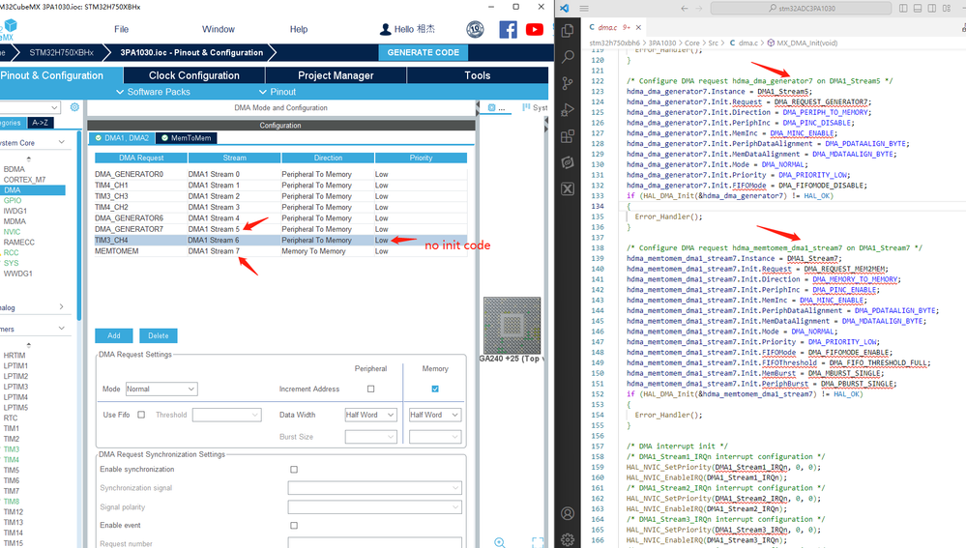This screenshot has height=548, width=966.
Task: Customize VS Code layout icon
Action: (x=947, y=8)
